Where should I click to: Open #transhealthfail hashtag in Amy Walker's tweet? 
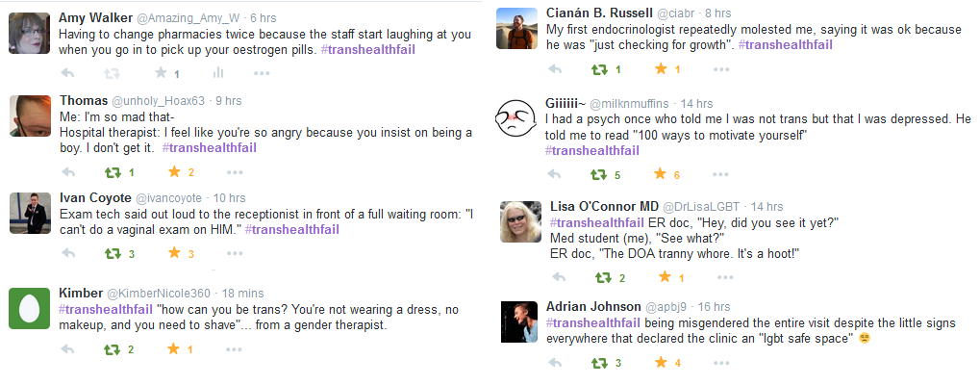(368, 49)
